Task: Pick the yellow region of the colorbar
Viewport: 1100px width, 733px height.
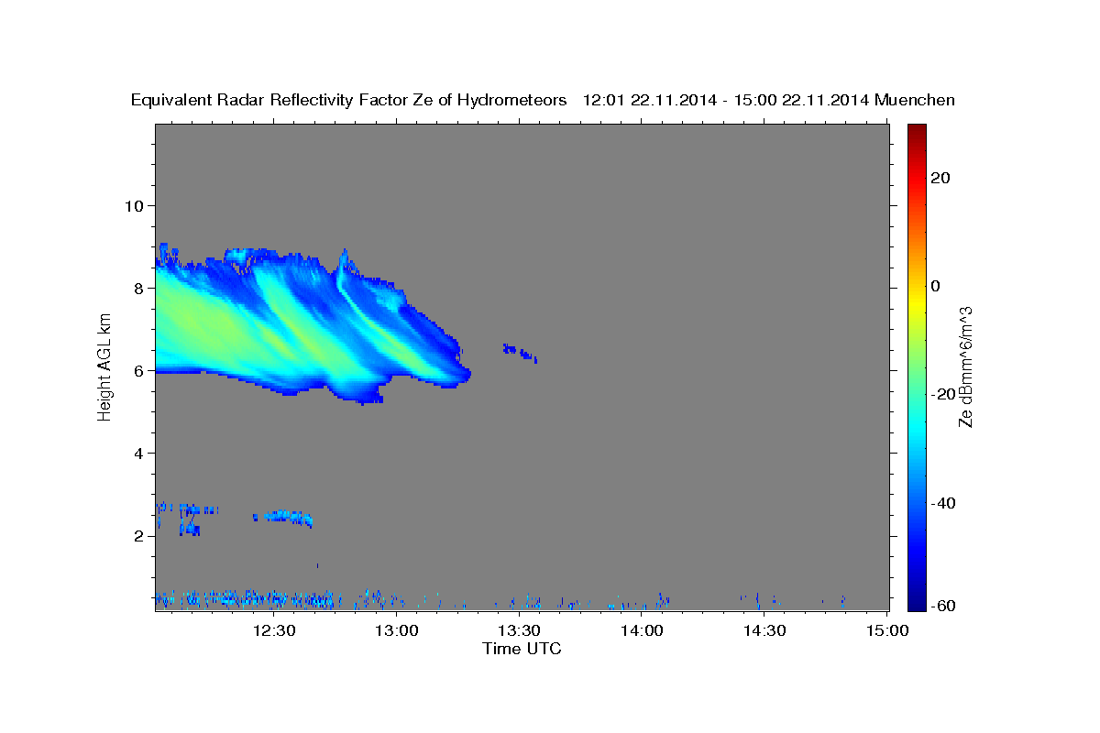Action: pos(916,301)
